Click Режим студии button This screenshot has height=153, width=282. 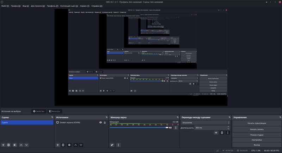coord(257,135)
